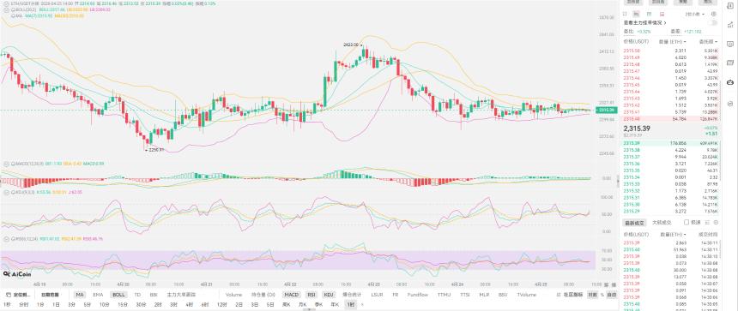Enable the EMA indicator
This screenshot has width=738, height=311.
tap(98, 295)
